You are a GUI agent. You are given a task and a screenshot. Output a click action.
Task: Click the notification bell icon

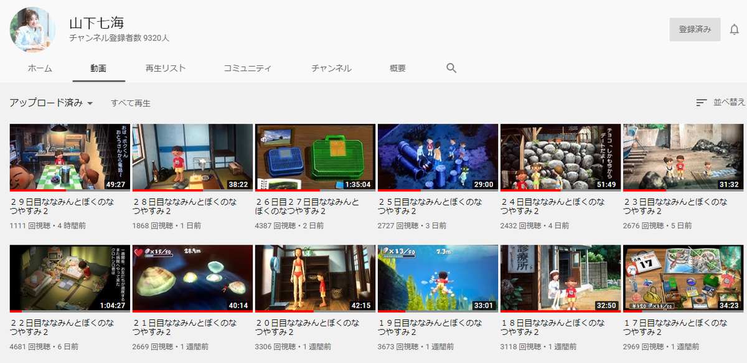pos(735,30)
